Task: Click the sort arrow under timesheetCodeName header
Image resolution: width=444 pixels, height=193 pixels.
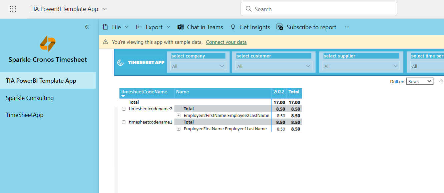Action: [x=123, y=96]
